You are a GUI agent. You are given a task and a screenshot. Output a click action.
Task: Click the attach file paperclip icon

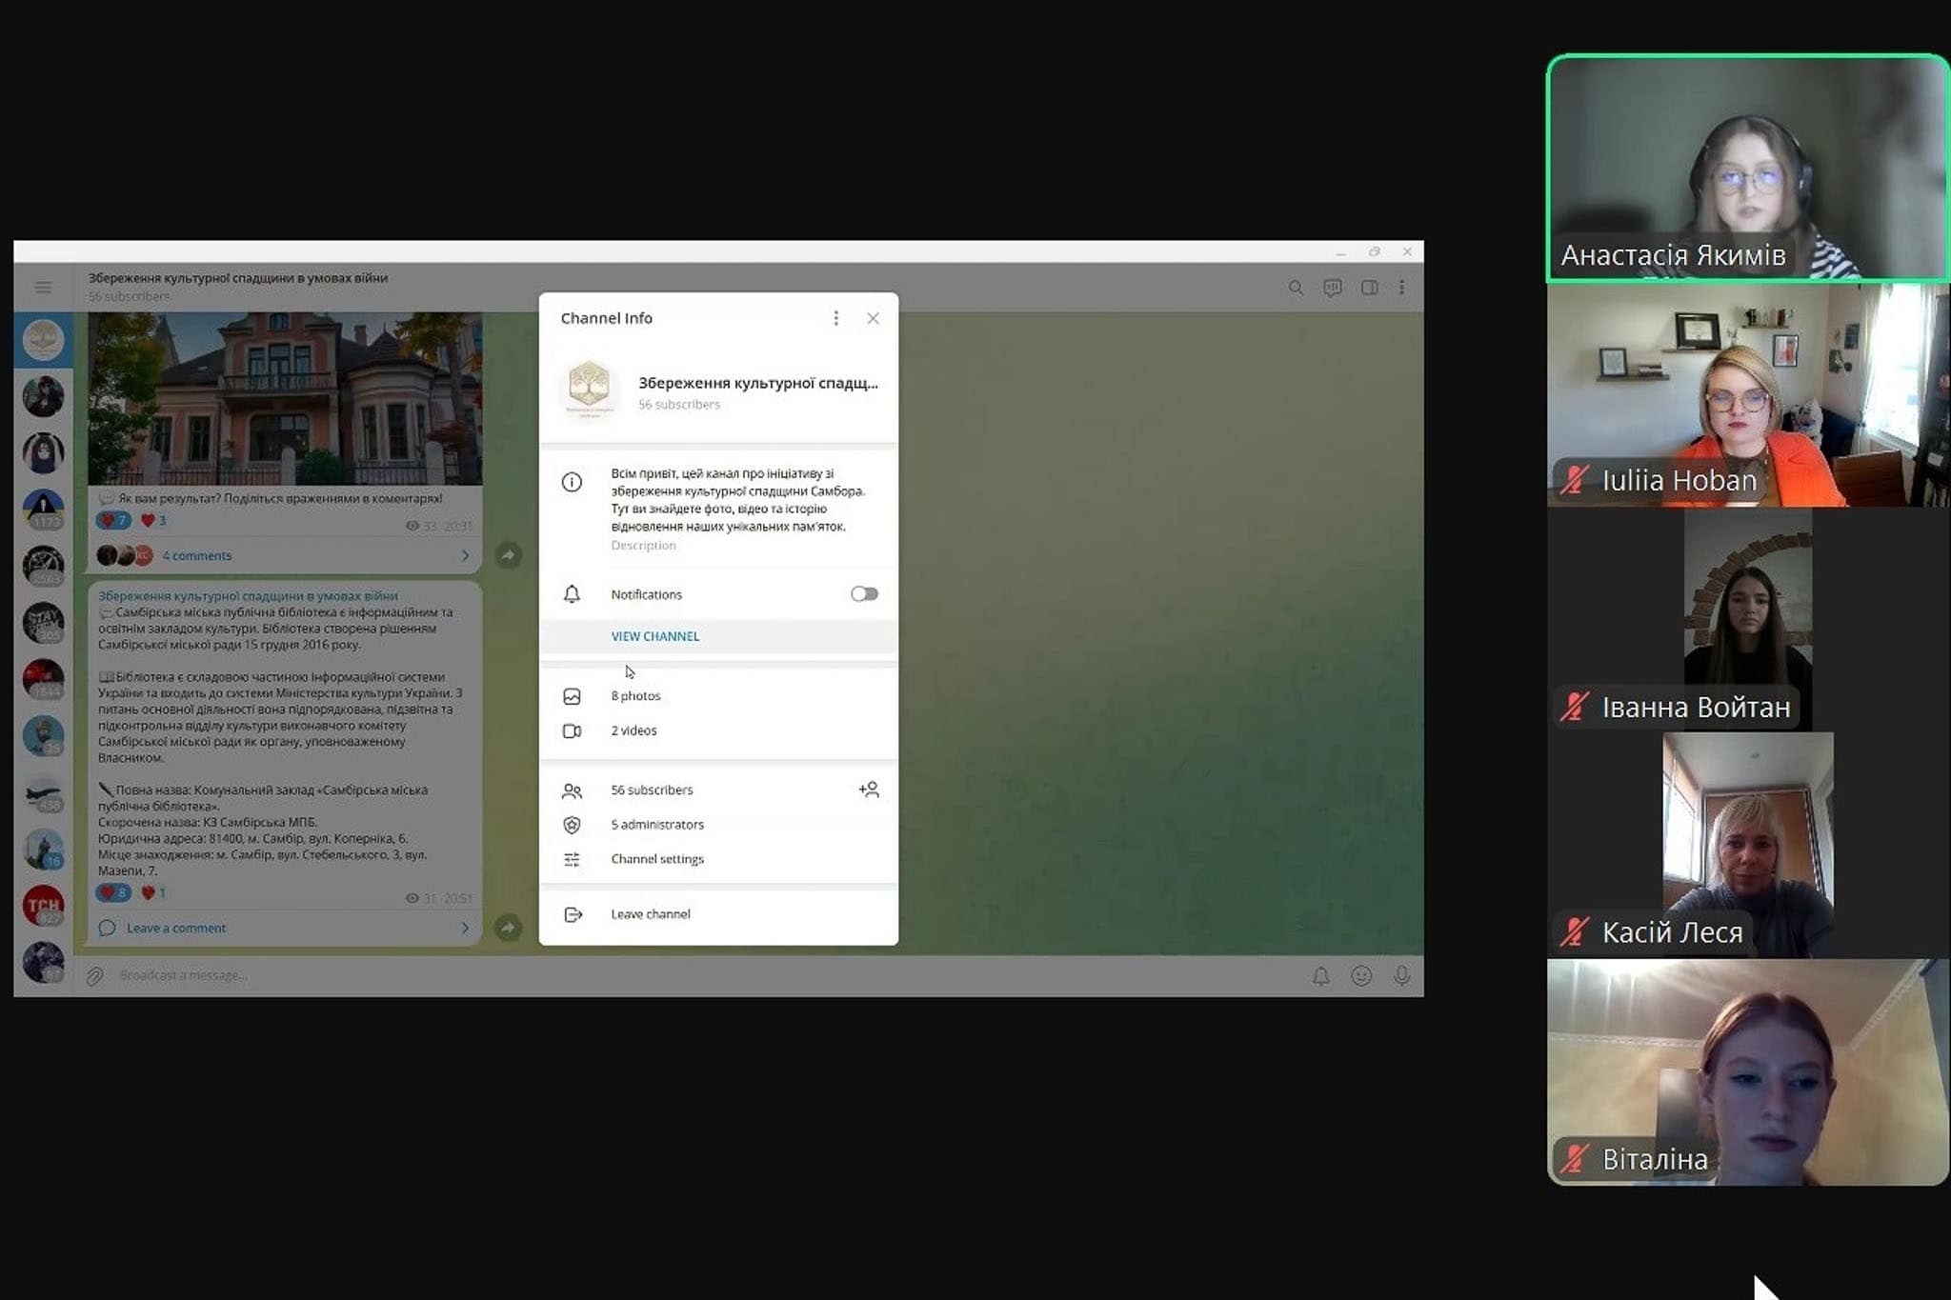point(94,975)
